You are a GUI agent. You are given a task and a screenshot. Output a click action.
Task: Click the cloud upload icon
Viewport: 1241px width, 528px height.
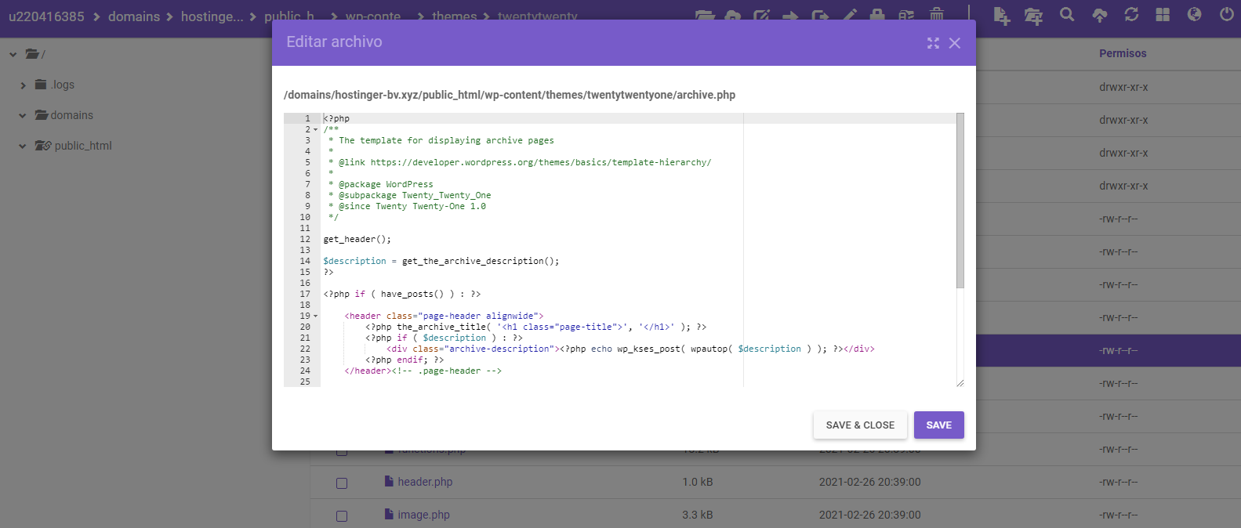[x=1099, y=16]
